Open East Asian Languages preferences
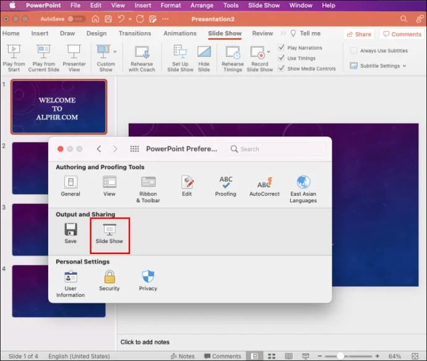 [303, 189]
